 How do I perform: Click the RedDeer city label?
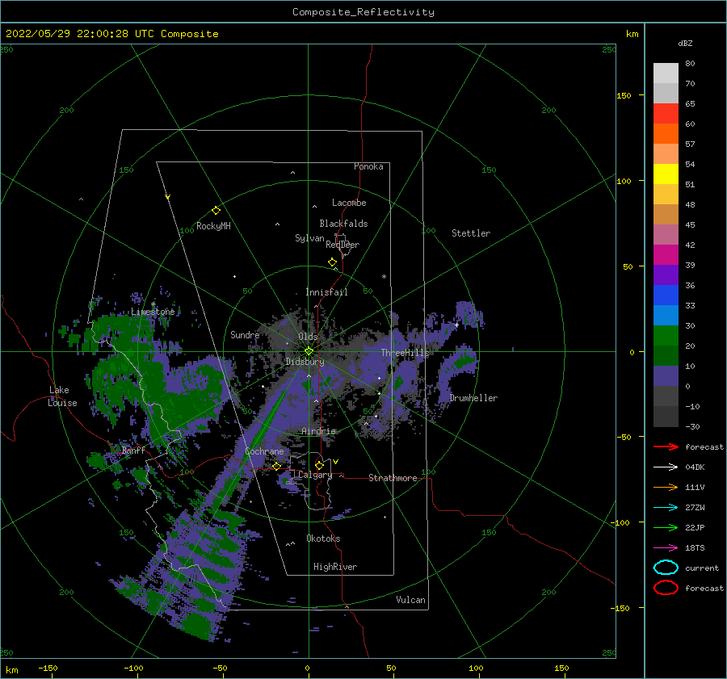point(342,245)
